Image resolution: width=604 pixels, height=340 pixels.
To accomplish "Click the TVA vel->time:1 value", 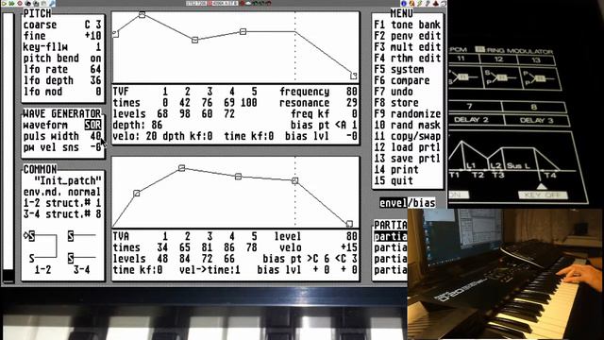I will (x=237, y=270).
